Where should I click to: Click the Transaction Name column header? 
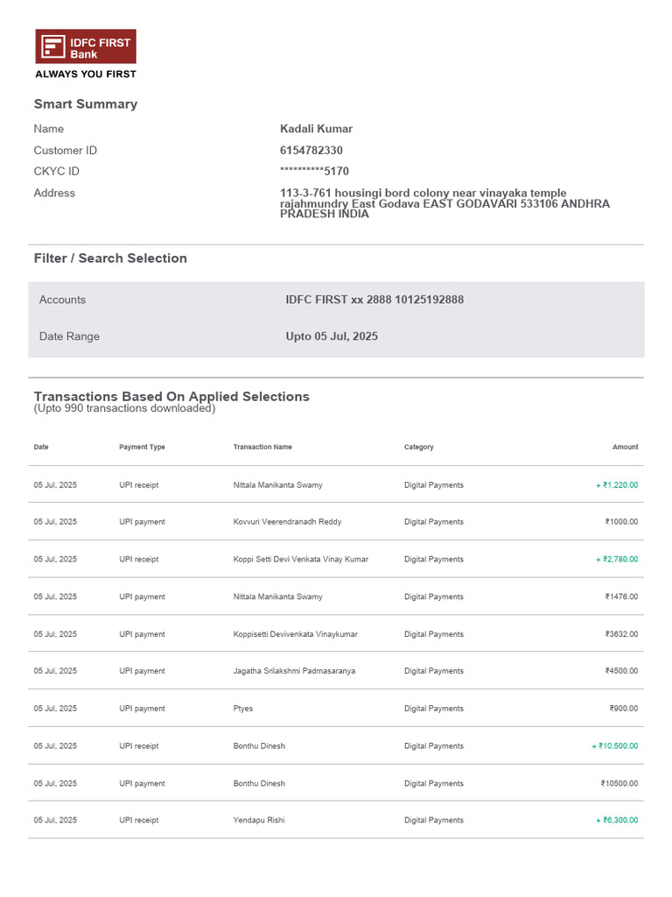[x=262, y=447]
